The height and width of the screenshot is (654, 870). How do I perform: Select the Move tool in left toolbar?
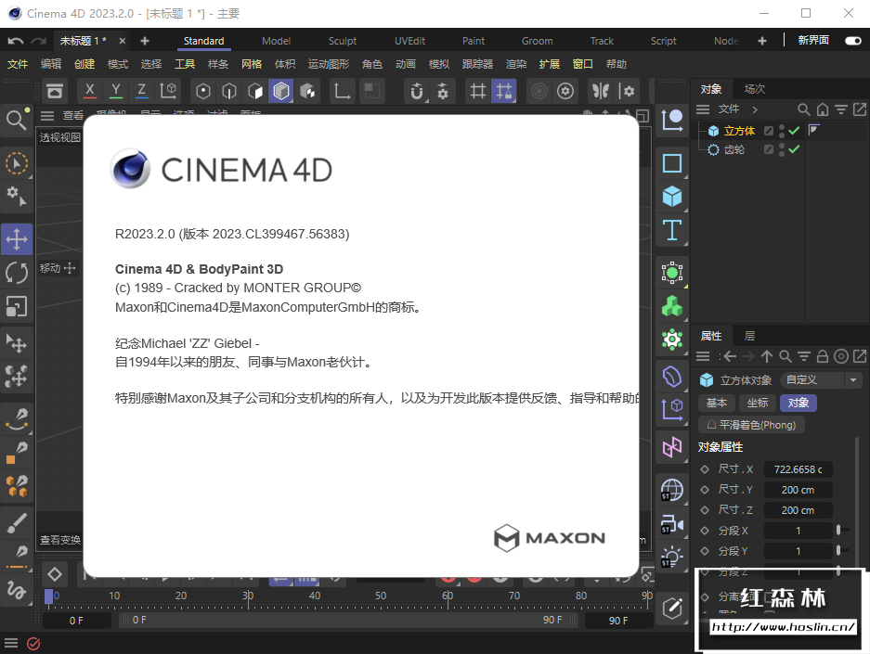point(17,239)
